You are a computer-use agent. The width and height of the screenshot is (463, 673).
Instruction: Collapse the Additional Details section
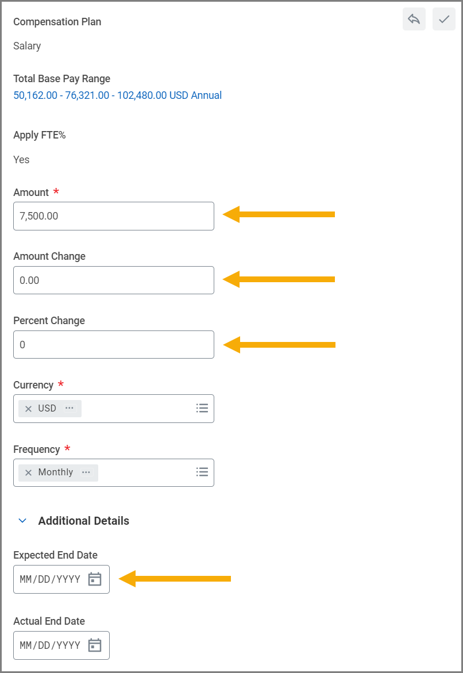coord(23,521)
